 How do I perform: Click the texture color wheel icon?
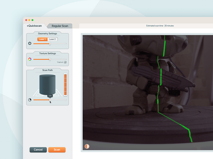coord(30,59)
